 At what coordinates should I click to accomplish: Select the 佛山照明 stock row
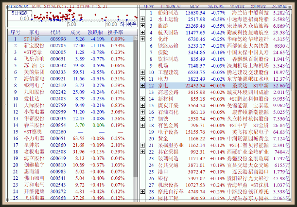(x=70, y=178)
